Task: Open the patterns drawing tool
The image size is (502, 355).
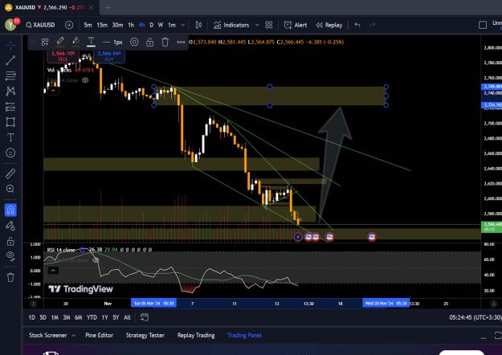Action: tap(10, 91)
